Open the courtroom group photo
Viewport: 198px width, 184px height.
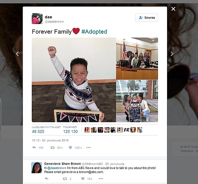pyautogui.click(x=137, y=58)
